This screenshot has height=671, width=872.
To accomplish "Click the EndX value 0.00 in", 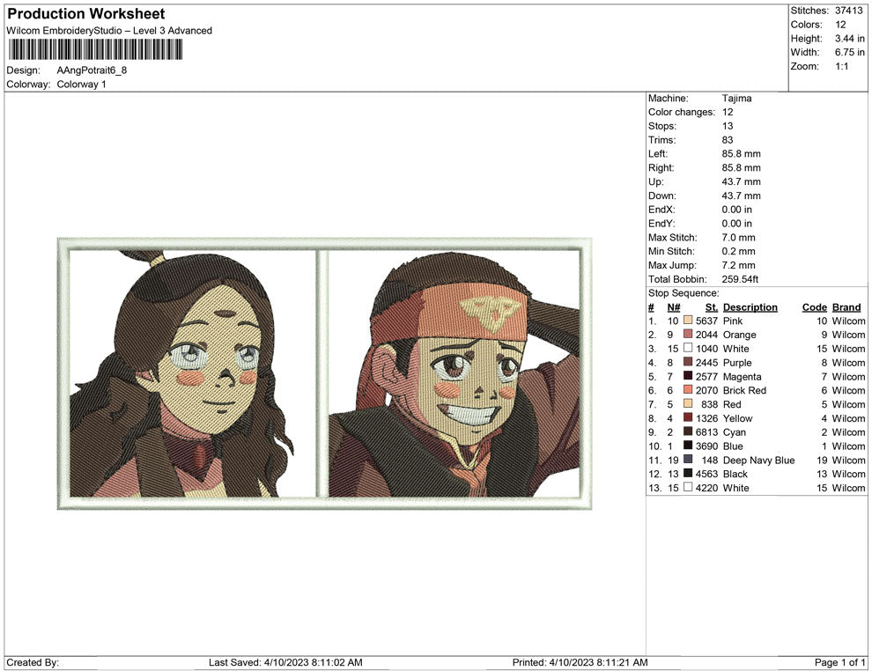I will 737,210.
